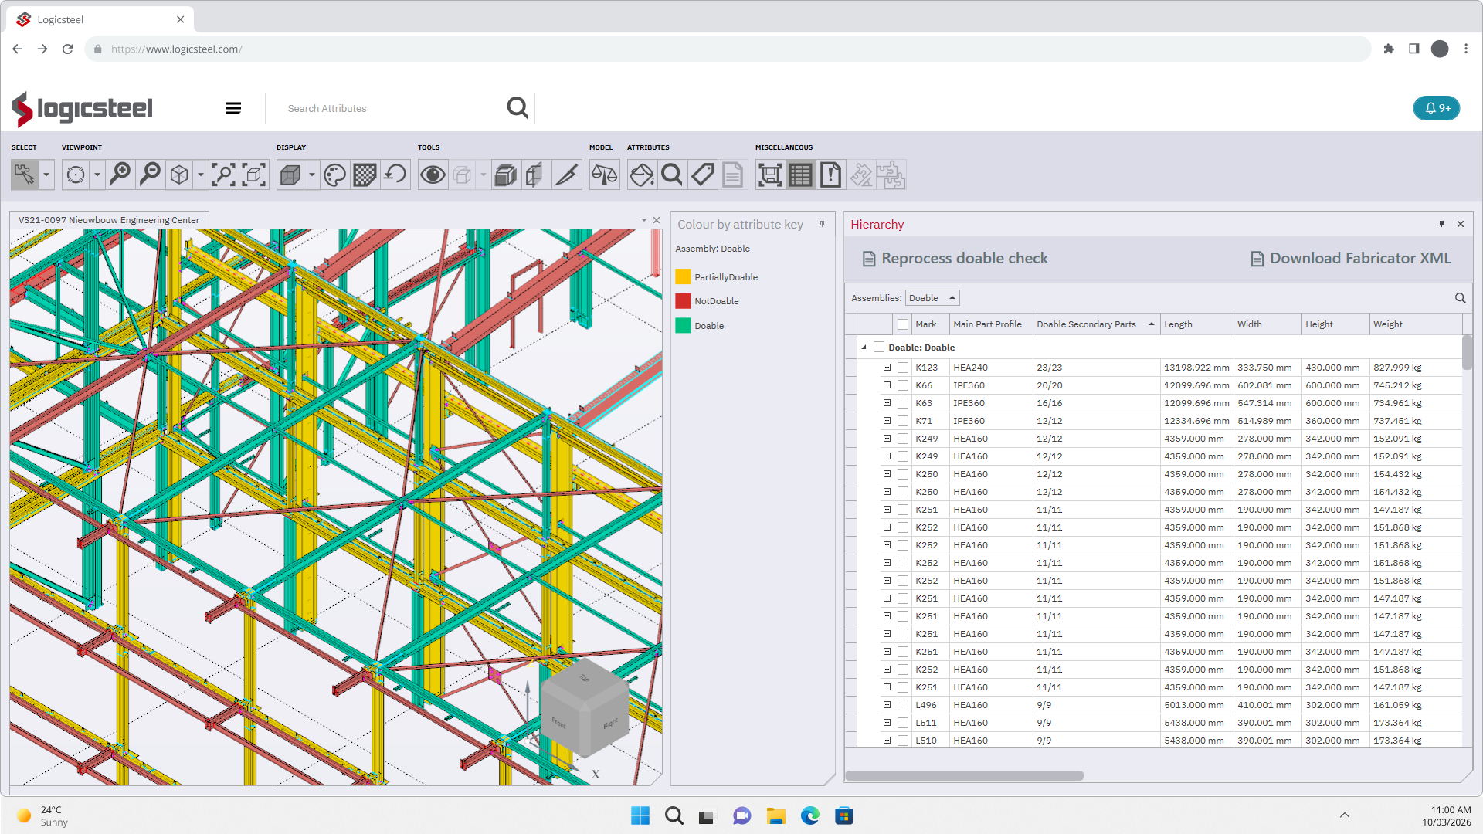The image size is (1483, 834).
Task: Check the Doable: Doable group checkbox
Action: [x=879, y=347]
